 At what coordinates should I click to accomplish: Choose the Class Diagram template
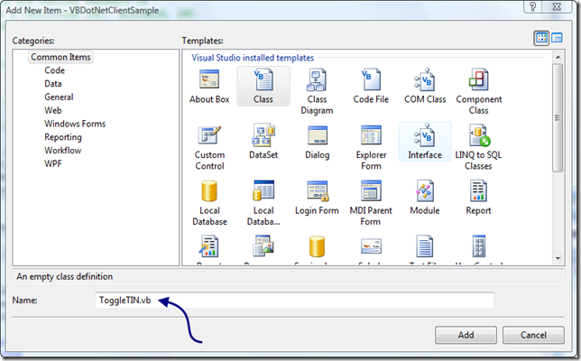317,89
